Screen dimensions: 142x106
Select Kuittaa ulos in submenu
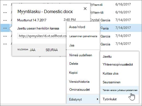119,73
